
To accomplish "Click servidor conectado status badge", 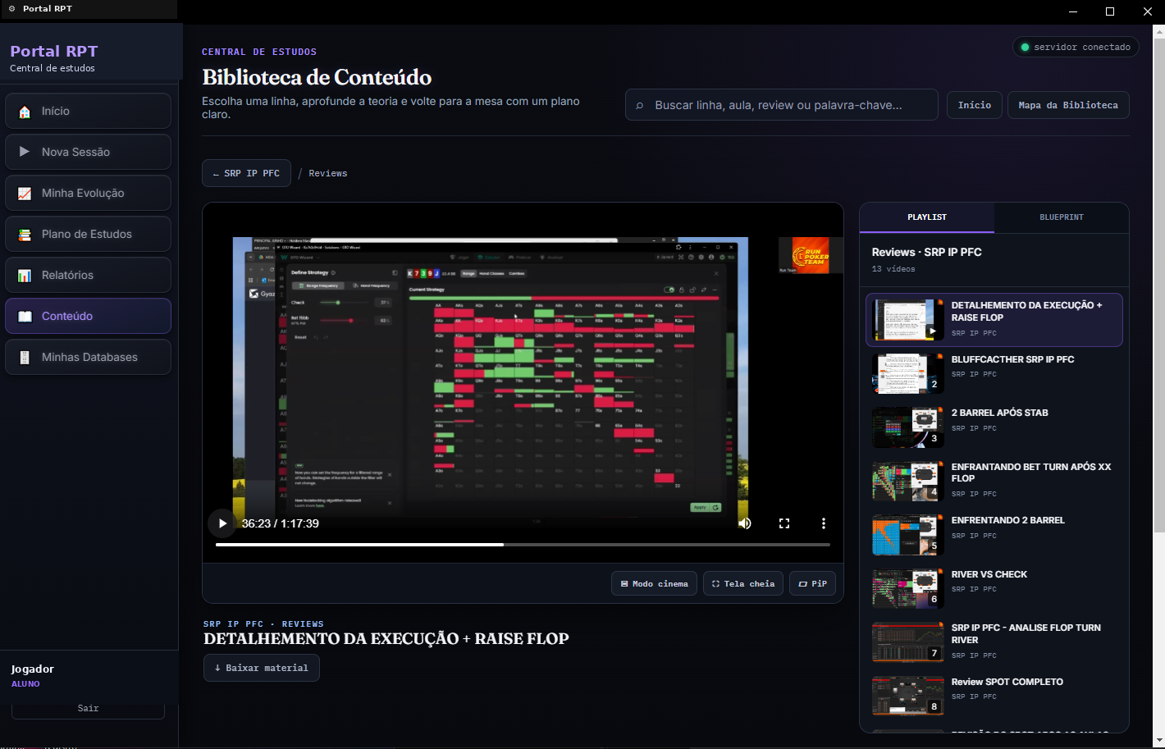I will coord(1076,47).
